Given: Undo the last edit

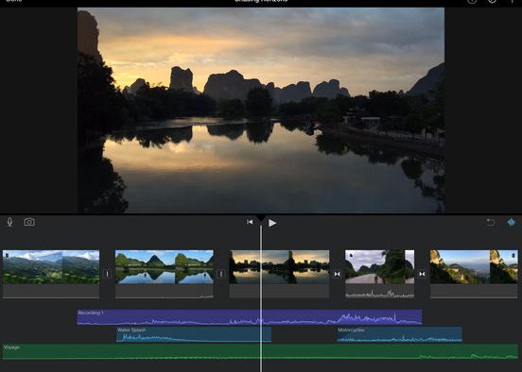Looking at the screenshot, I should click(491, 222).
